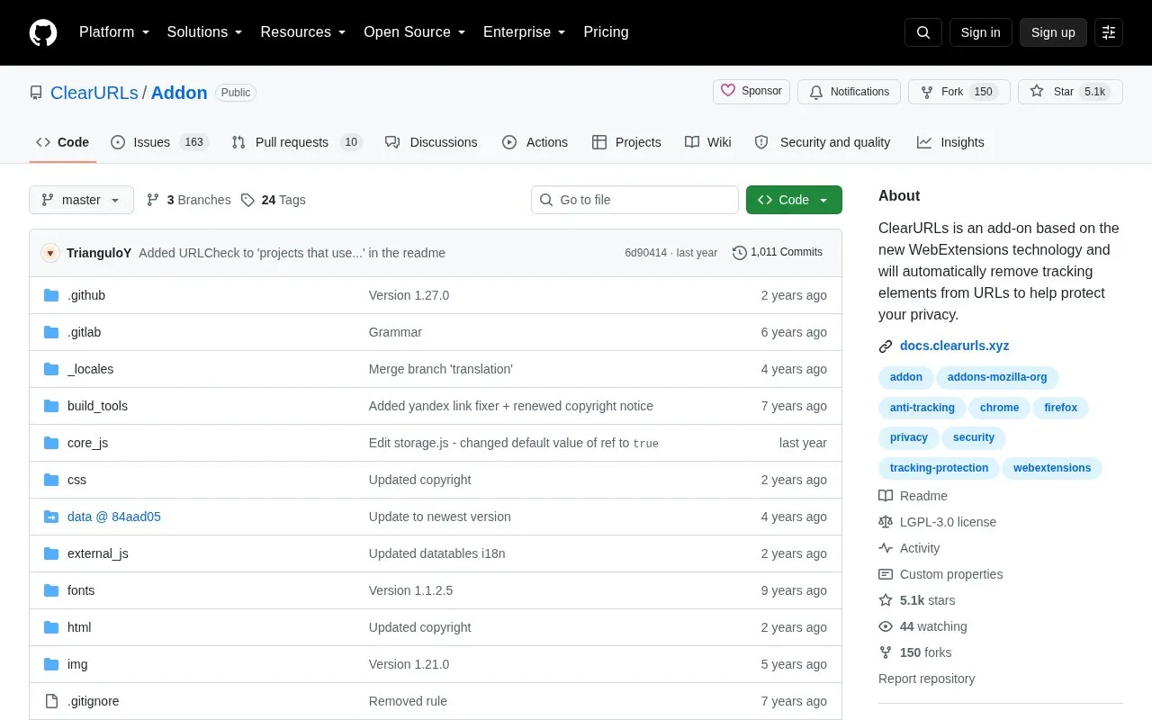Click the Tags tag icon

coord(248,200)
